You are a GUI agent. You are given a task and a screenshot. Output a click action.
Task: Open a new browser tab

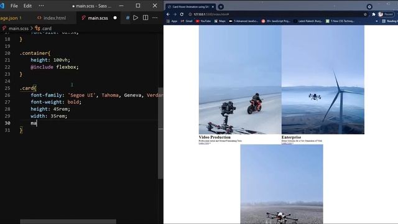221,7
